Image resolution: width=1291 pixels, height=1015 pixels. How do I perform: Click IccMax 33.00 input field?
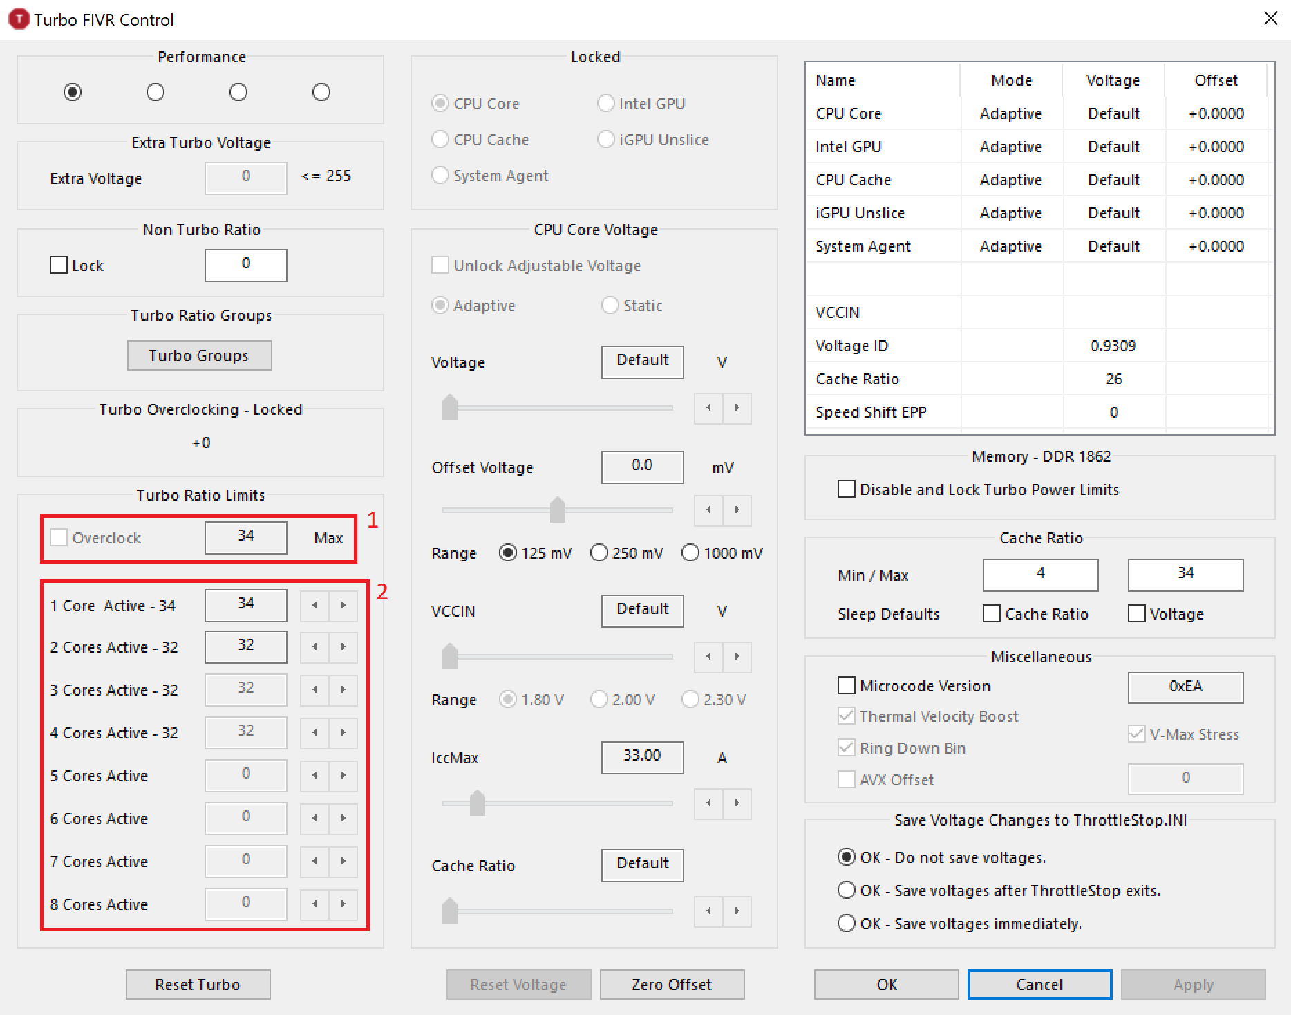(x=643, y=757)
